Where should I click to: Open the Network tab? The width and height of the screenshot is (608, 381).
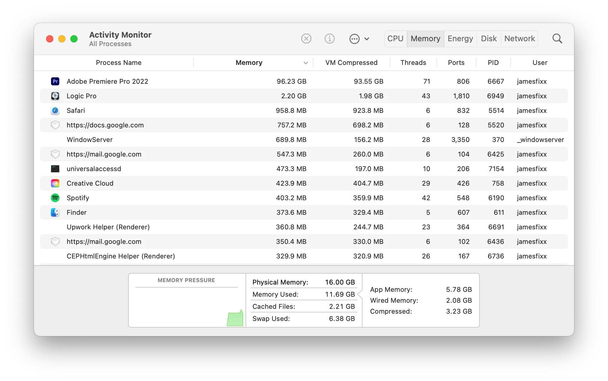point(519,39)
